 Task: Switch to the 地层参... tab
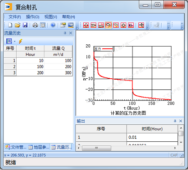click(x=39, y=147)
